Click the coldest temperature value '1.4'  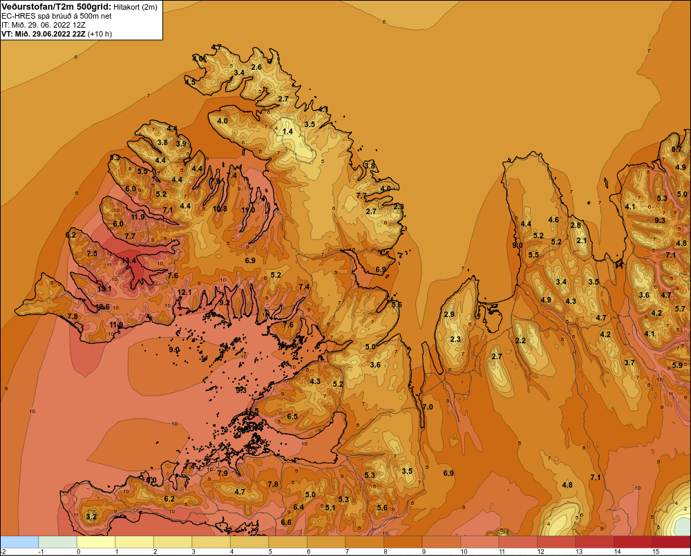[287, 131]
